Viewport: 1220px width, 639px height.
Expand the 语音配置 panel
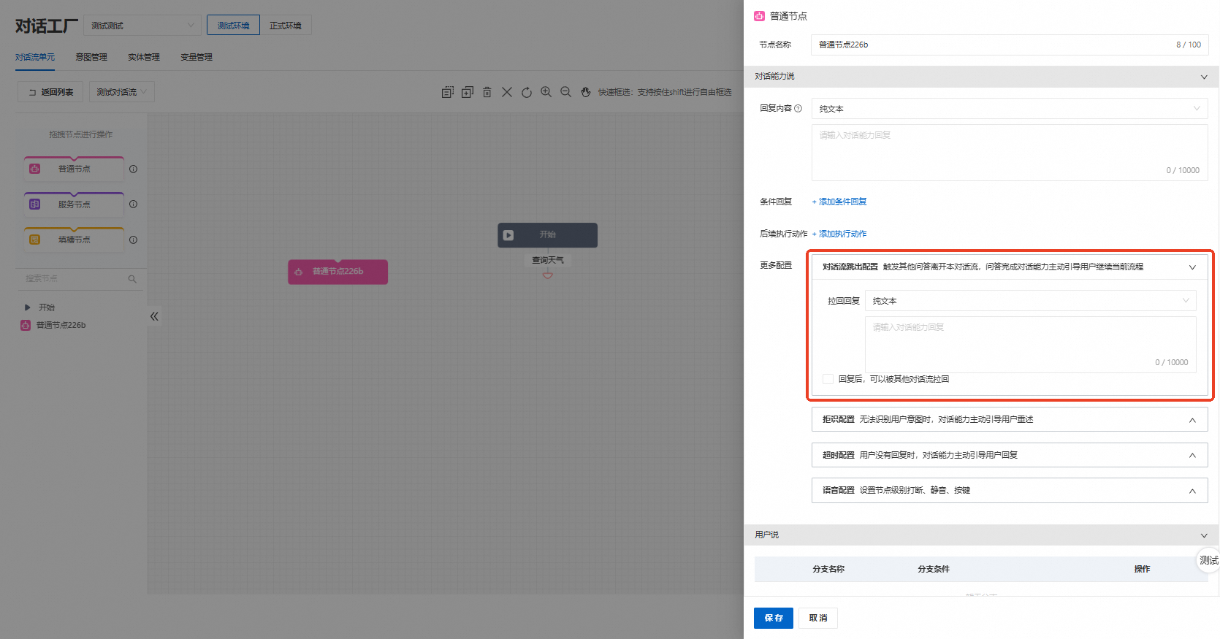pyautogui.click(x=1192, y=491)
